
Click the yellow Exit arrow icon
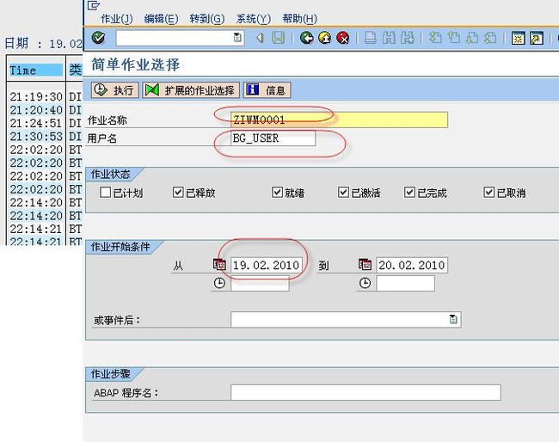[x=325, y=38]
